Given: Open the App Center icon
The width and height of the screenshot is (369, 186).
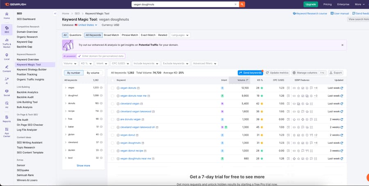Looking at the screenshot, I should coord(7,132).
